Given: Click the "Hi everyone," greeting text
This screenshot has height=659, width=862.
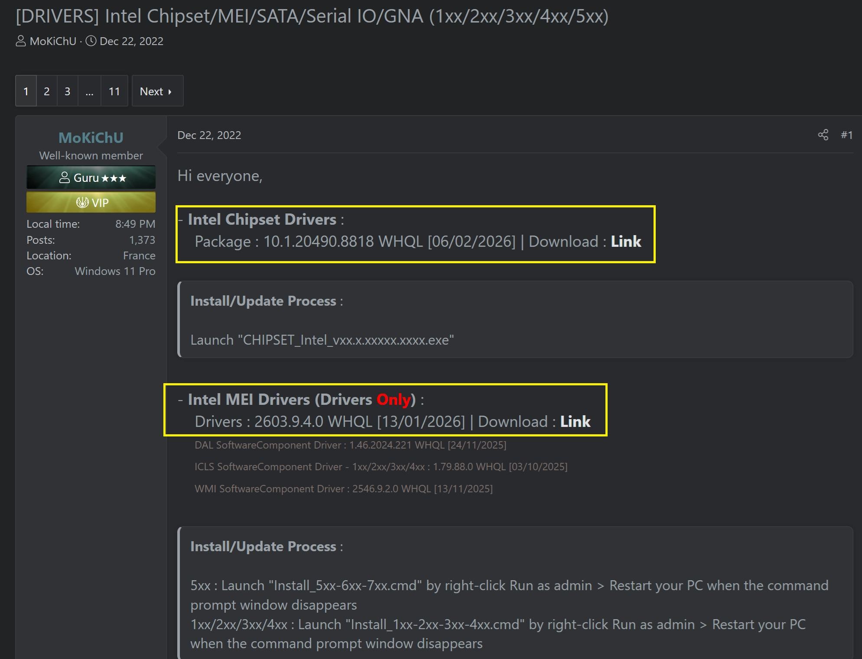Looking at the screenshot, I should (x=220, y=176).
